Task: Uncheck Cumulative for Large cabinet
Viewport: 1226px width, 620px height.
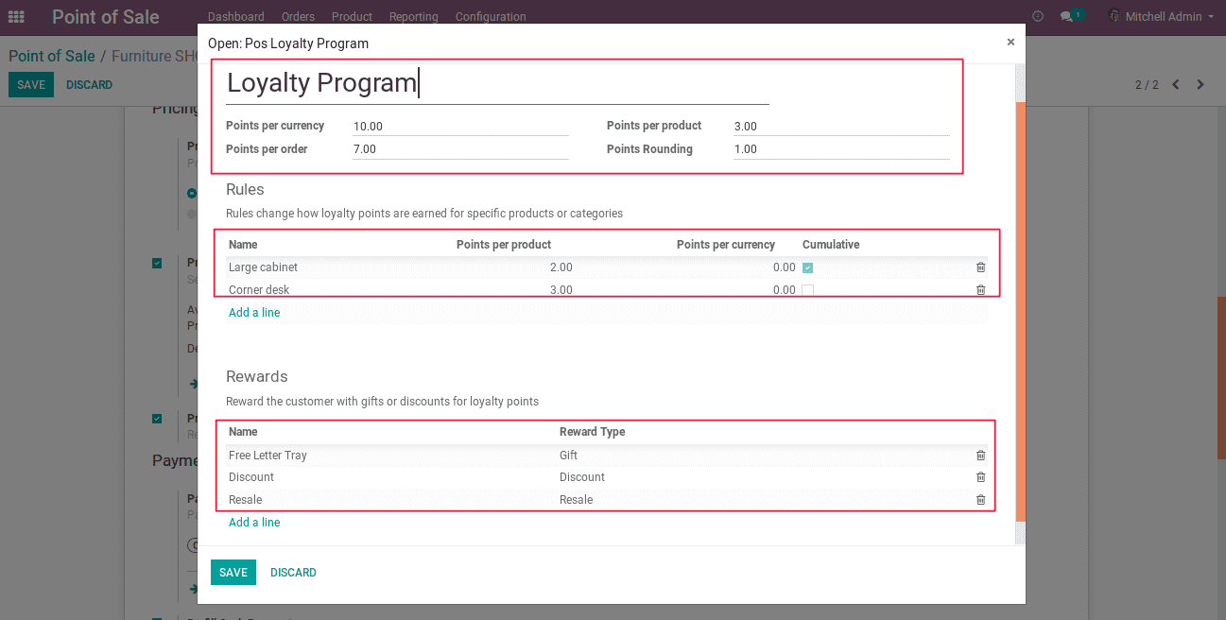Action: pos(807,267)
